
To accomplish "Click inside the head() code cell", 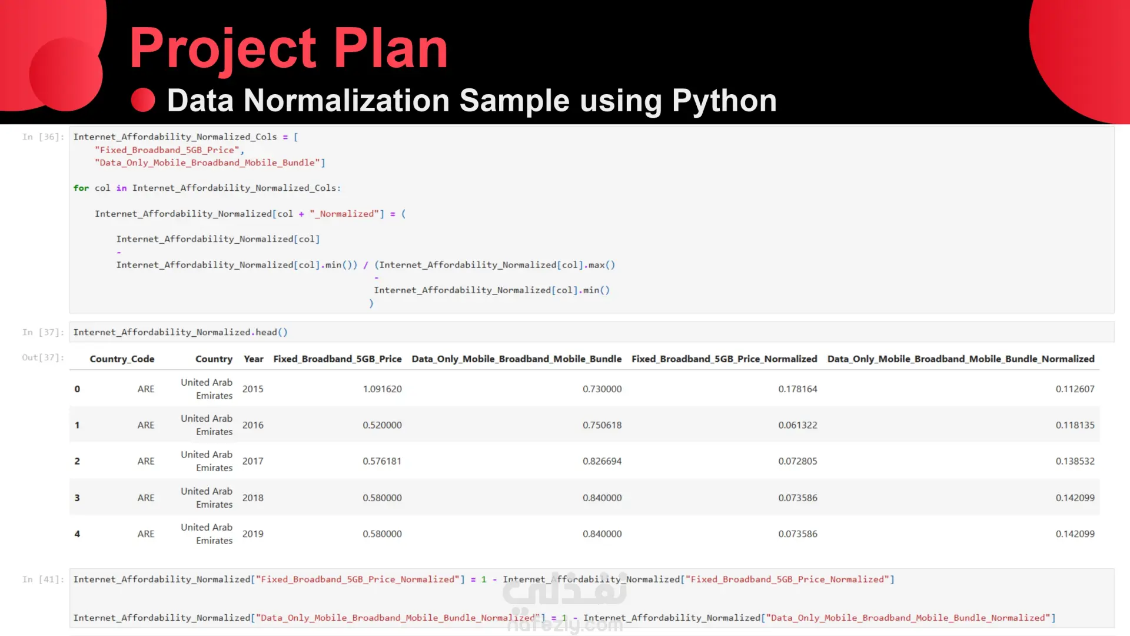I will (x=591, y=332).
